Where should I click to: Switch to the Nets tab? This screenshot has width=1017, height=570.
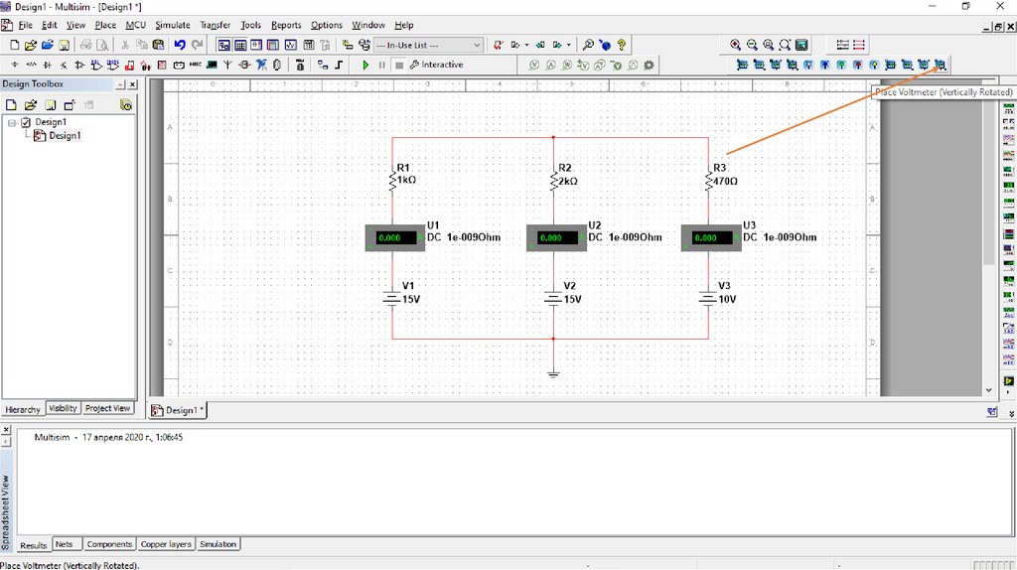(64, 544)
